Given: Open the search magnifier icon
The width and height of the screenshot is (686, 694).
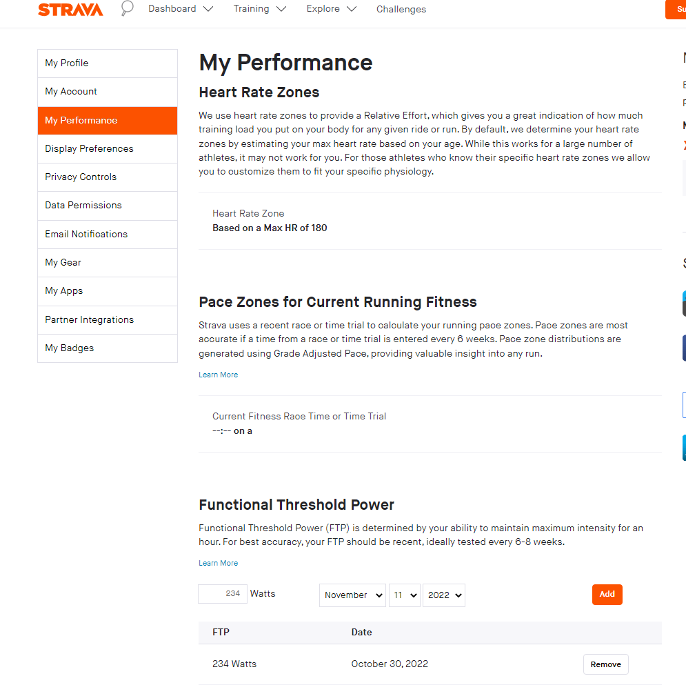Looking at the screenshot, I should [x=127, y=8].
